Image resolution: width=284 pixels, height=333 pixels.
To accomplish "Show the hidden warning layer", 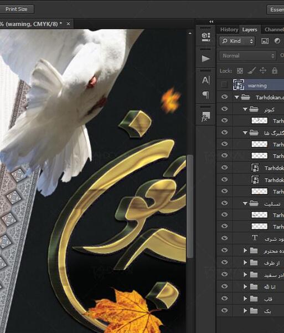I will (x=224, y=85).
